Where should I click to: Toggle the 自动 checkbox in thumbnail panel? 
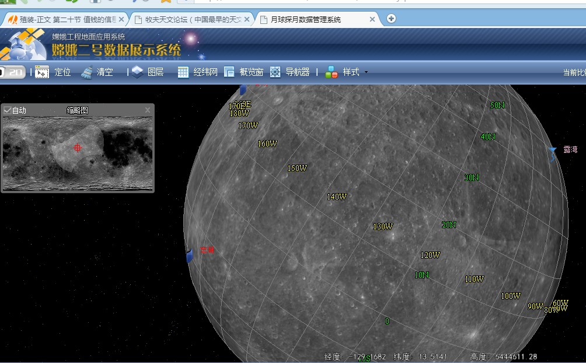coord(7,110)
